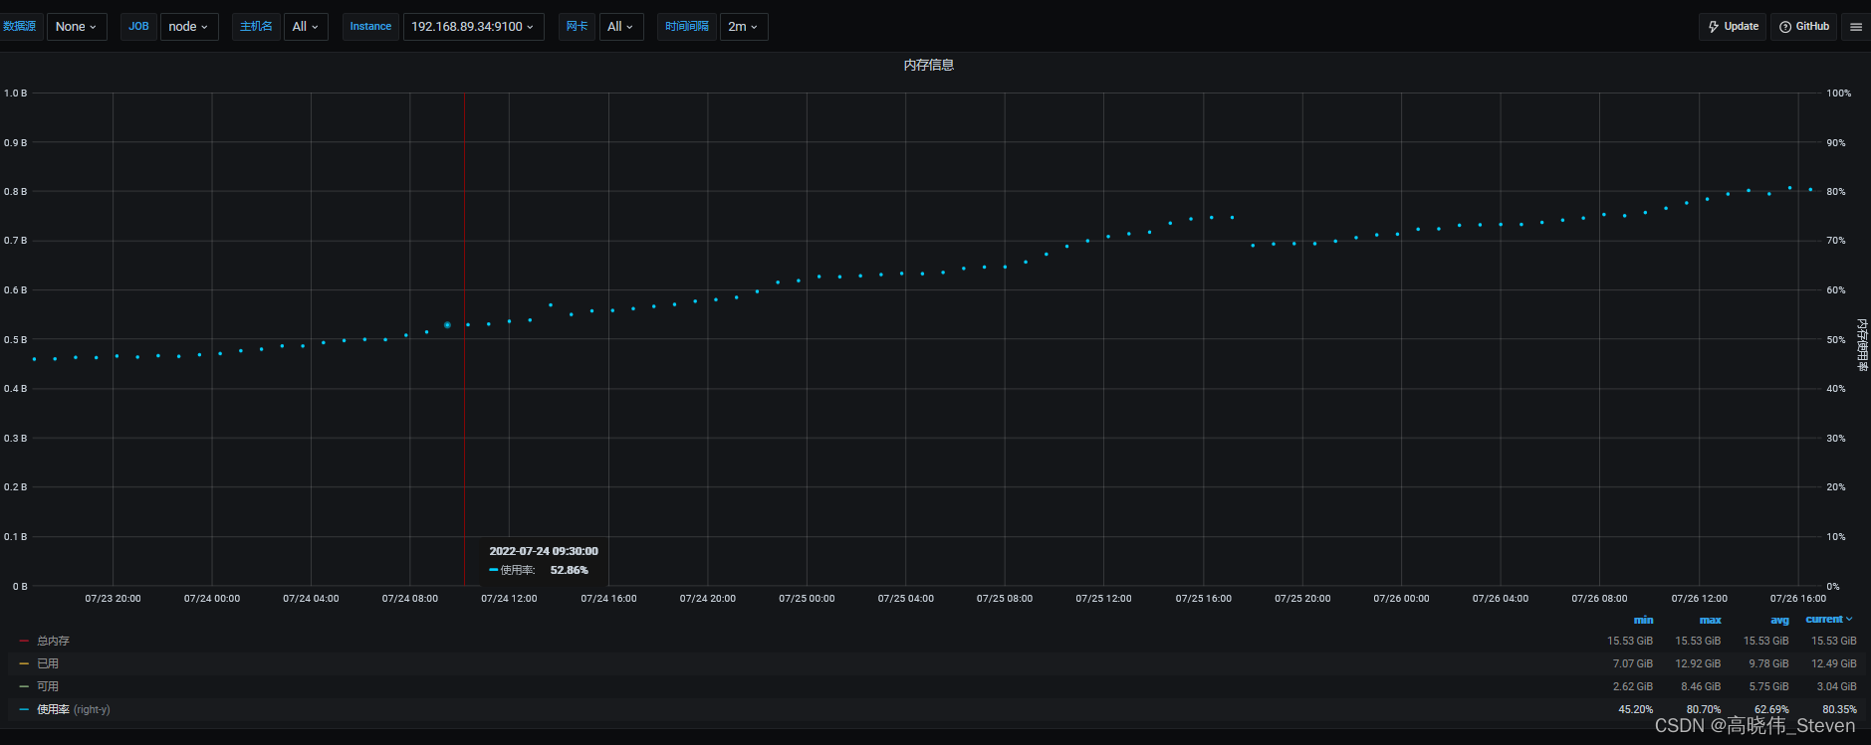Viewport: 1871px width, 745px height.
Task: Click the 内存使用率 right axis title
Action: pos(1862,345)
